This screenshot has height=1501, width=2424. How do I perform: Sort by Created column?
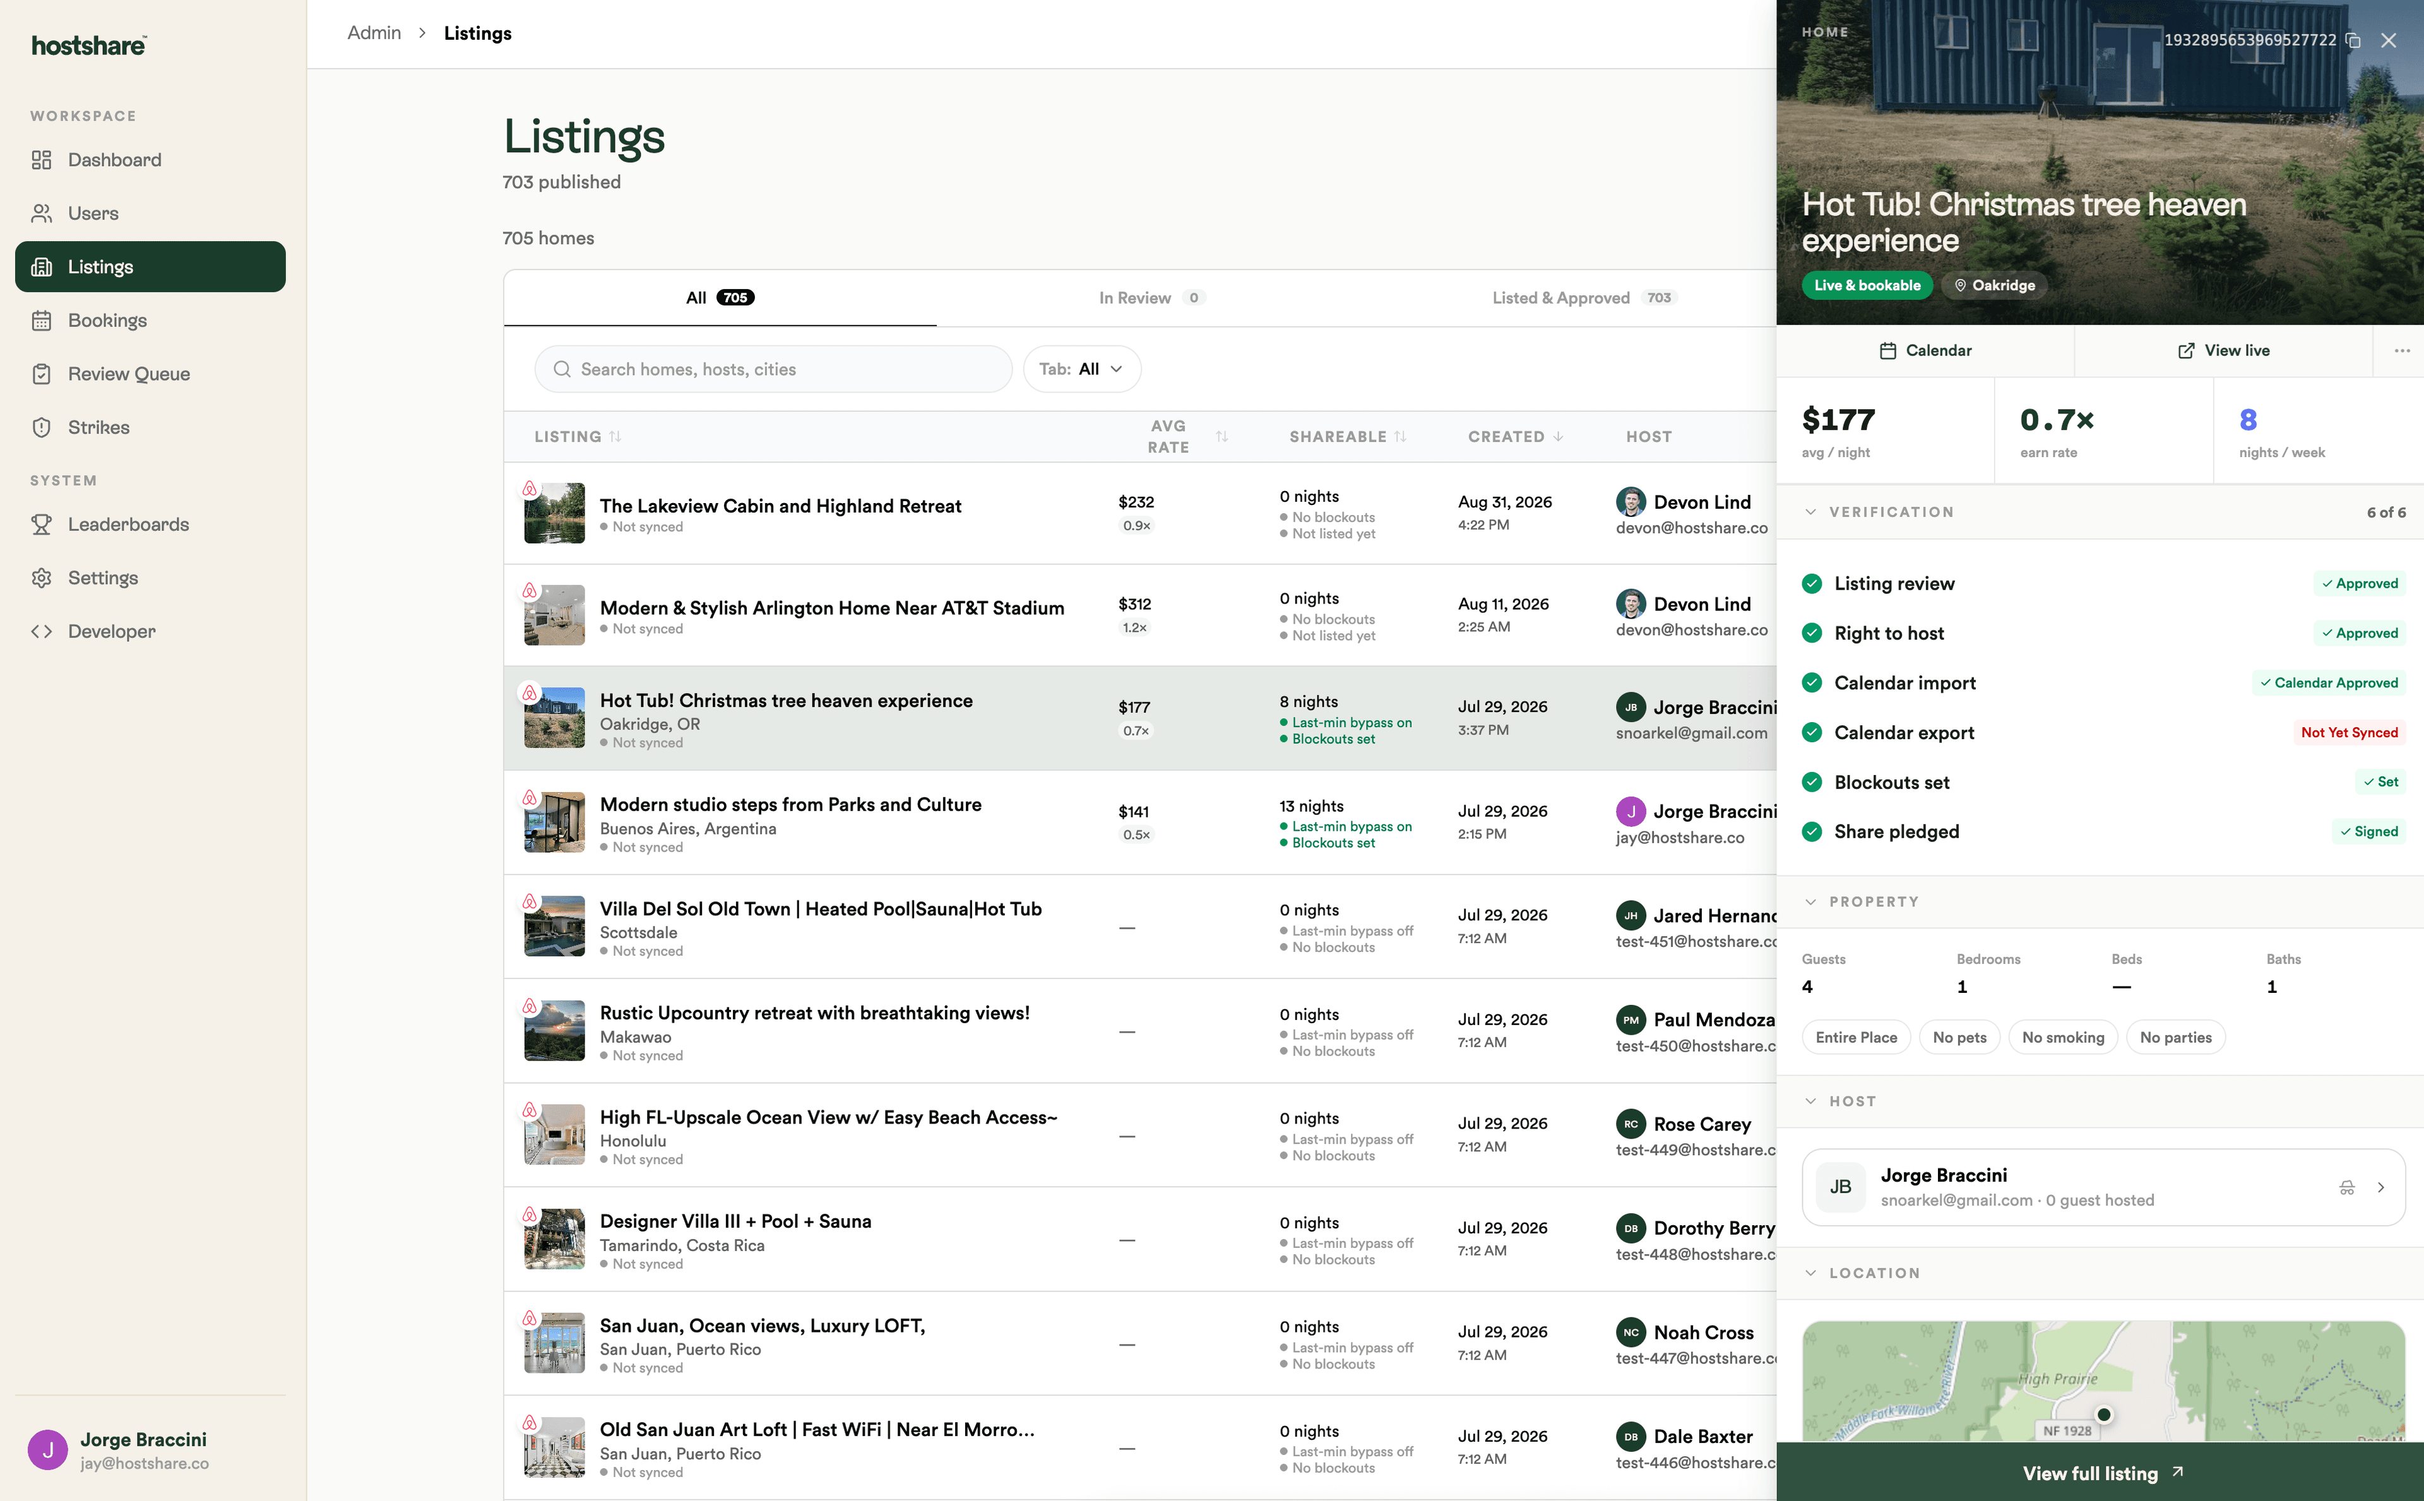1516,437
